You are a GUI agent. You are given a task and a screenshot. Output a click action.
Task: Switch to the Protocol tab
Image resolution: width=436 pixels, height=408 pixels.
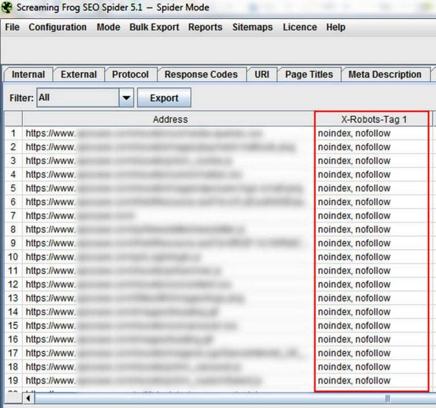click(130, 74)
